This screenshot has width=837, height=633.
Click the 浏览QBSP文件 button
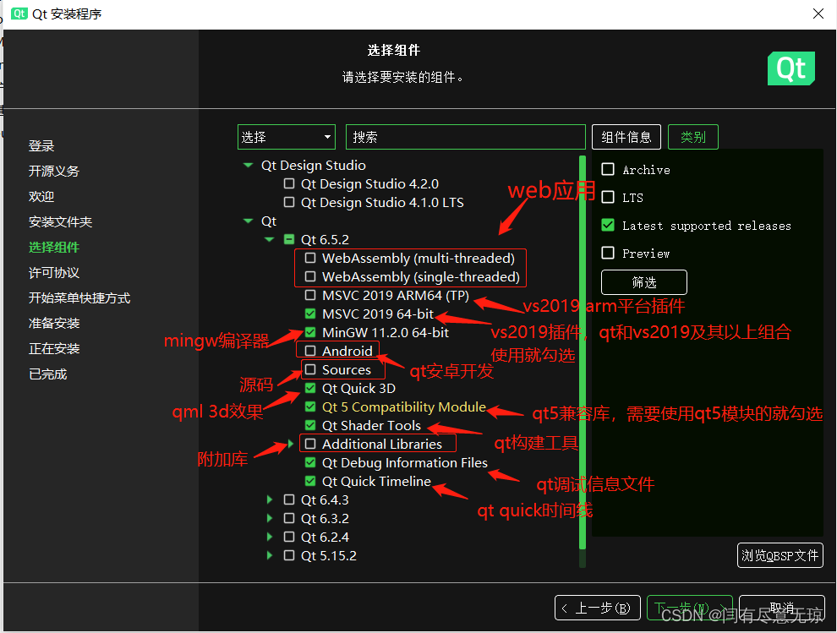[x=780, y=555]
